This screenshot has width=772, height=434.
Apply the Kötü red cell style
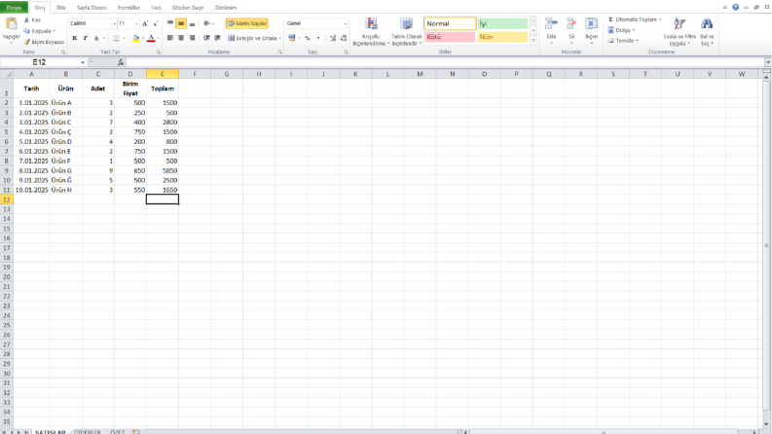(450, 37)
